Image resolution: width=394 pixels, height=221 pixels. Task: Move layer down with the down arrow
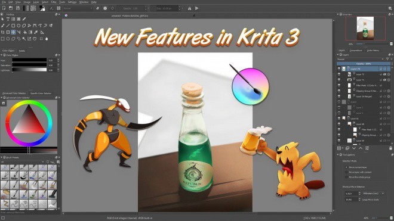(354, 148)
